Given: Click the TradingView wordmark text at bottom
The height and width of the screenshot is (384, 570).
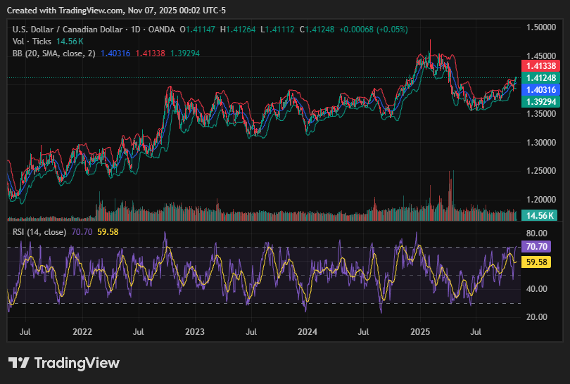Looking at the screenshot, I should click(77, 363).
